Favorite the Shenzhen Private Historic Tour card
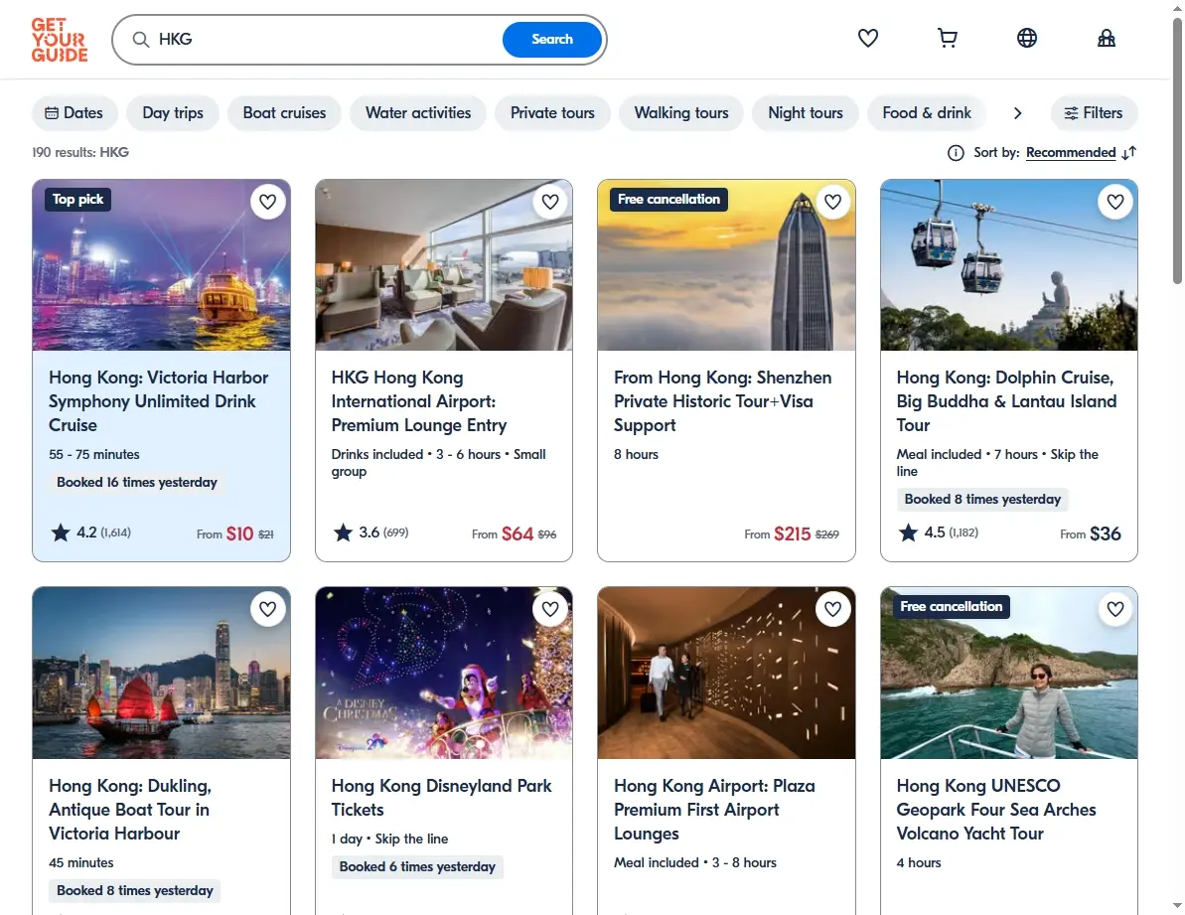The image size is (1185, 915). [832, 202]
